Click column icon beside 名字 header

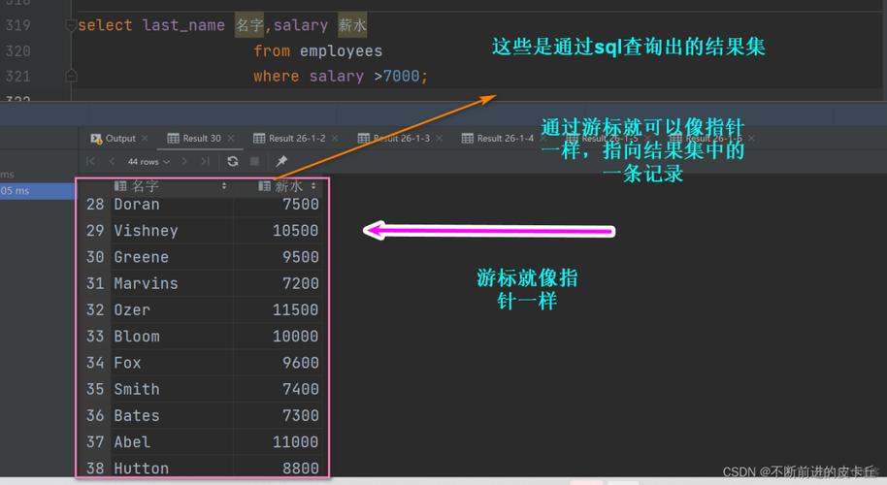tap(120, 186)
